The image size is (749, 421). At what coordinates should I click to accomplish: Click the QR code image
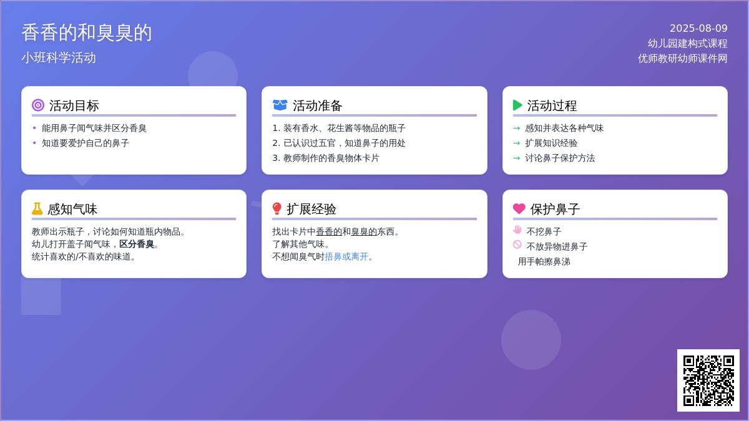(x=708, y=380)
